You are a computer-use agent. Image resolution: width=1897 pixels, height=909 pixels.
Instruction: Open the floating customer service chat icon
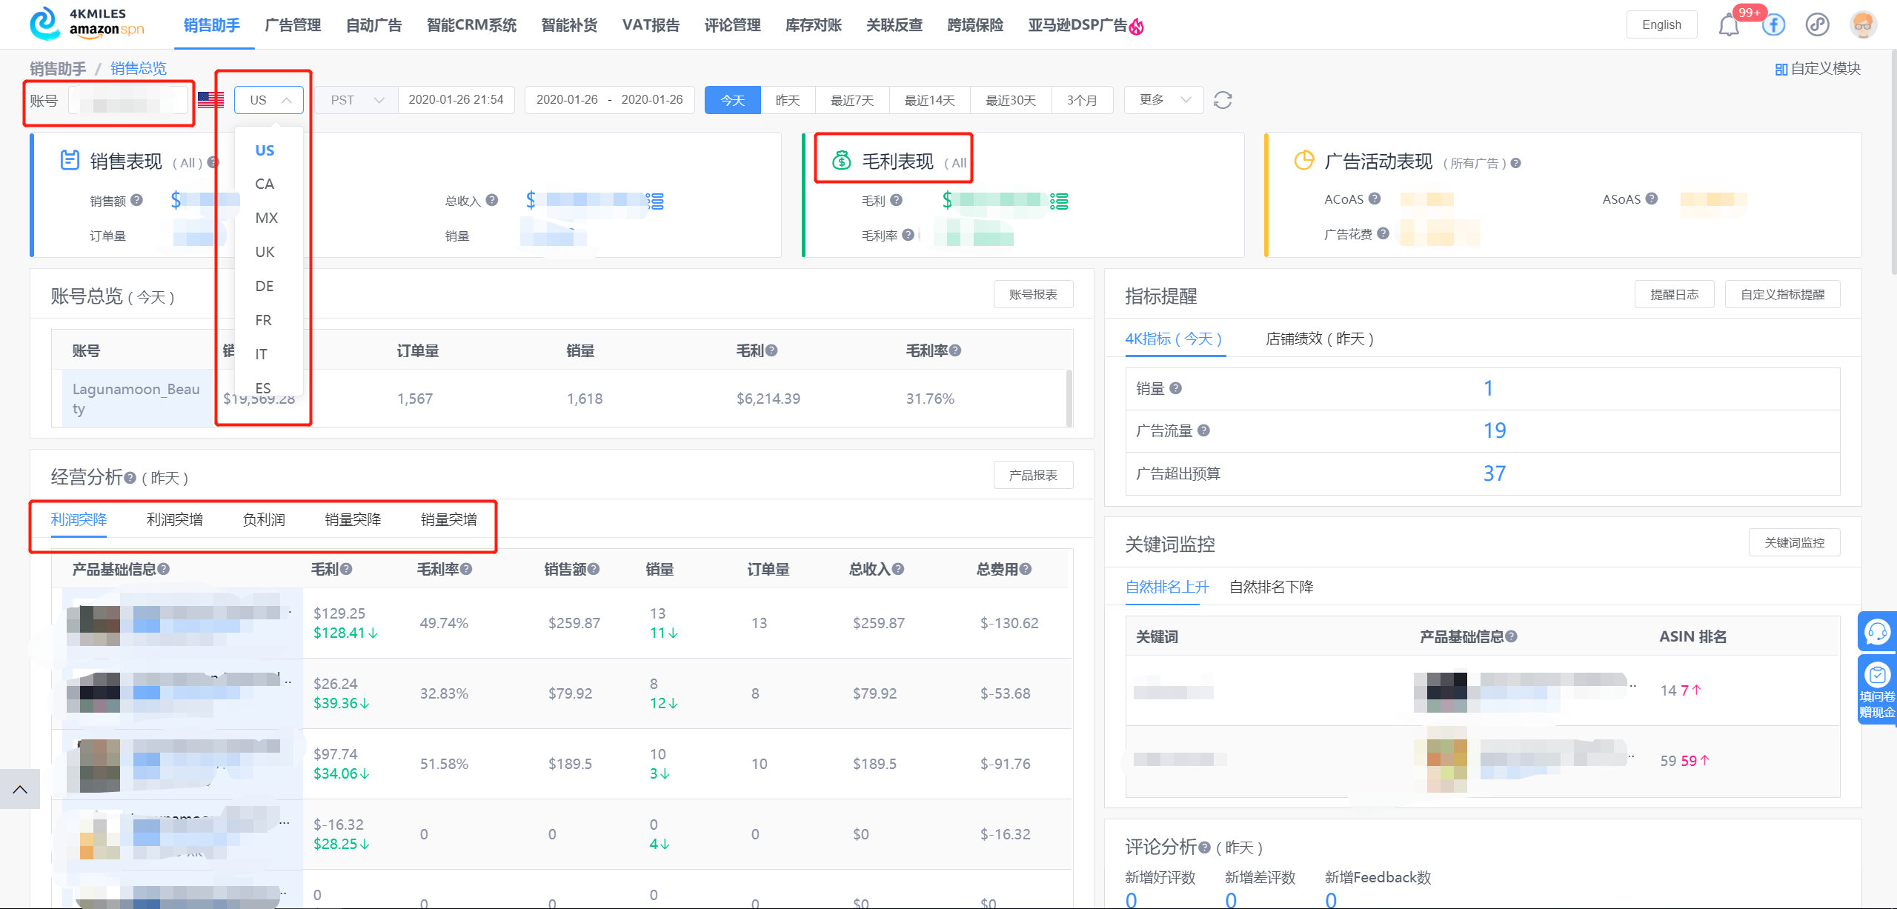pos(1878,632)
